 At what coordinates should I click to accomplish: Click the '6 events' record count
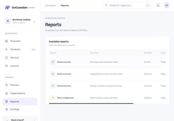coord(147,62)
